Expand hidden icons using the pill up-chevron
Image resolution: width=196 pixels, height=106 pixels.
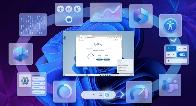[94, 95]
